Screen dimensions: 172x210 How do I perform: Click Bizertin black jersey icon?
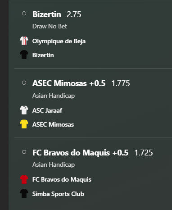(24, 55)
